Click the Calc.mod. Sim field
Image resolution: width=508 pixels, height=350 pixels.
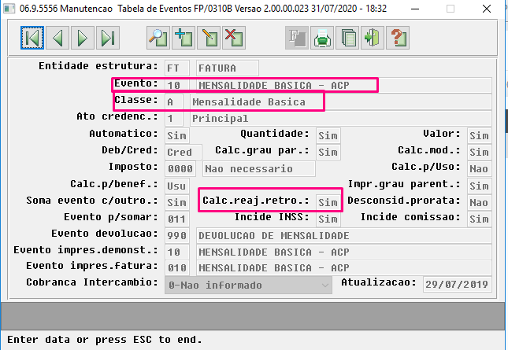pos(480,152)
